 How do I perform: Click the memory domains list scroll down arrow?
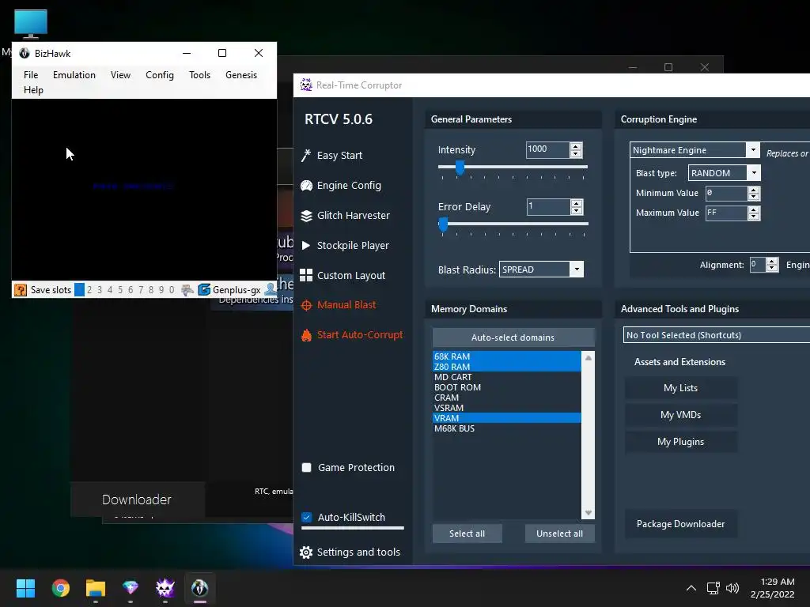pyautogui.click(x=588, y=513)
